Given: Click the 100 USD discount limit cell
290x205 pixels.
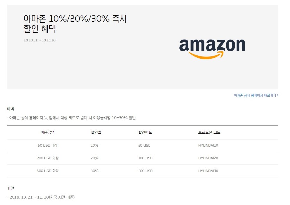Looking at the screenshot, I should (x=145, y=158).
